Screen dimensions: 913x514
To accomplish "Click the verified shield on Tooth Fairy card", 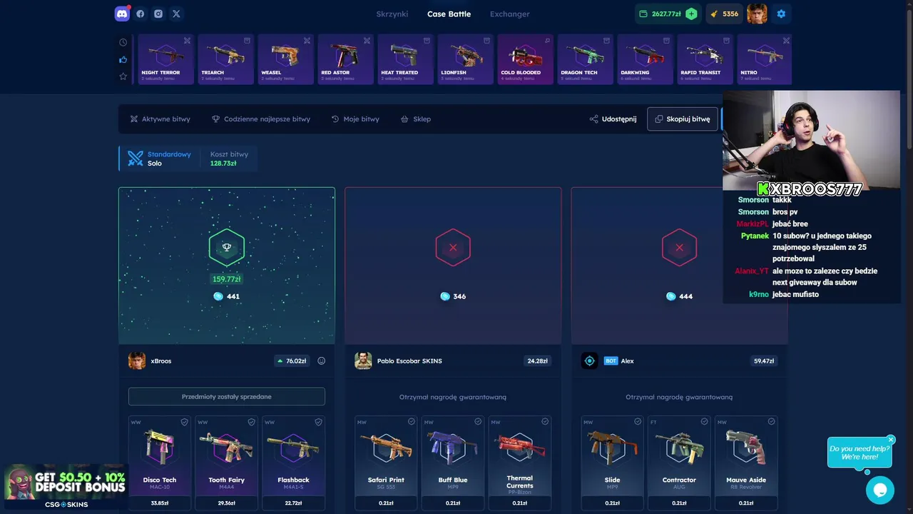I will point(251,422).
